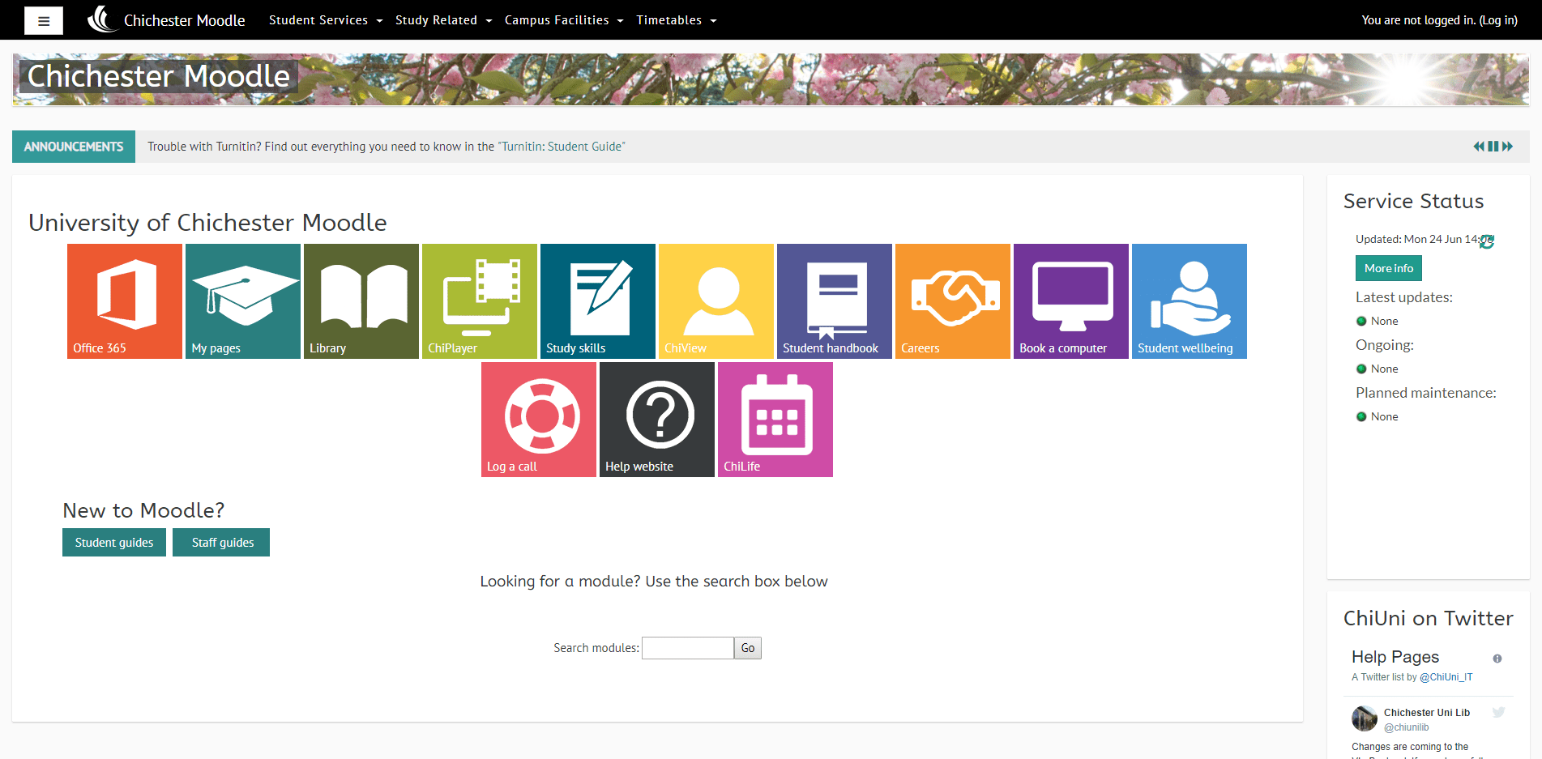Click the Chichester Uni Lib avatar
Screen dimensions: 1542x759
coord(1365,718)
